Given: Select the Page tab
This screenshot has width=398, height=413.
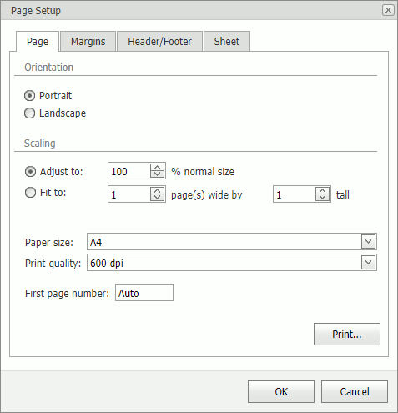Looking at the screenshot, I should pos(38,42).
